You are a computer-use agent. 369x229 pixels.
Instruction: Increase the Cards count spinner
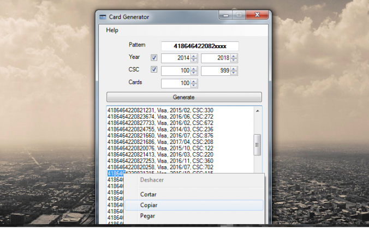click(194, 81)
